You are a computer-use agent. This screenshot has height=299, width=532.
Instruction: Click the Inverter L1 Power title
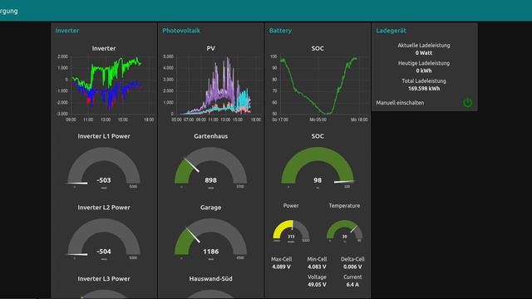tap(104, 136)
